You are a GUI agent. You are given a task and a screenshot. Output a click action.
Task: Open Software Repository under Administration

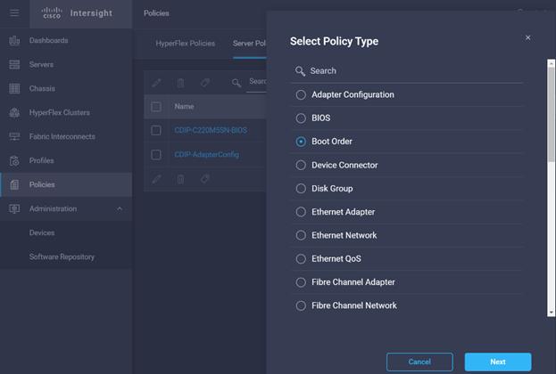62,256
